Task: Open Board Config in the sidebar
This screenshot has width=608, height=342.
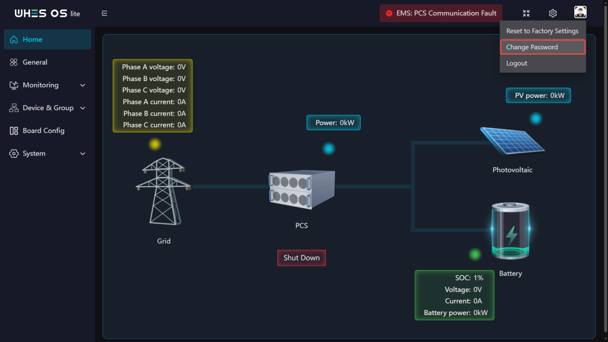Action: coord(48,130)
